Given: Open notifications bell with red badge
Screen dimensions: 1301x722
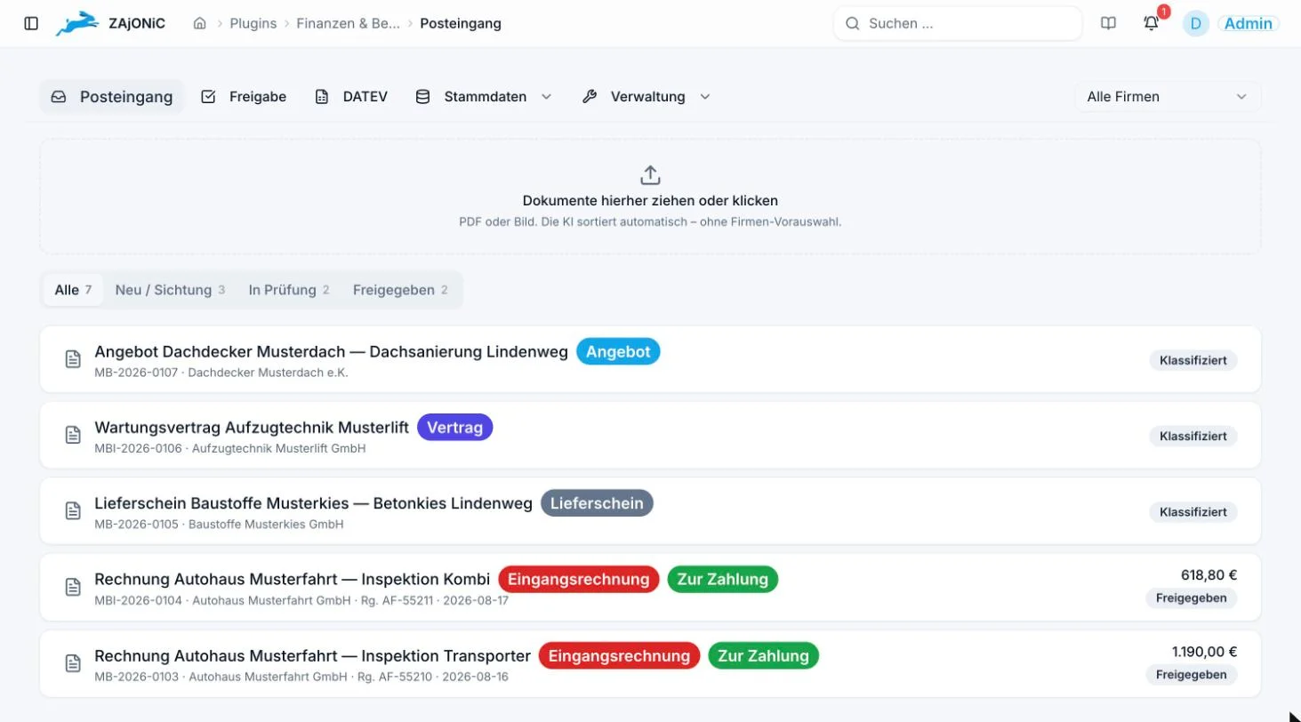Looking at the screenshot, I should [1152, 24].
